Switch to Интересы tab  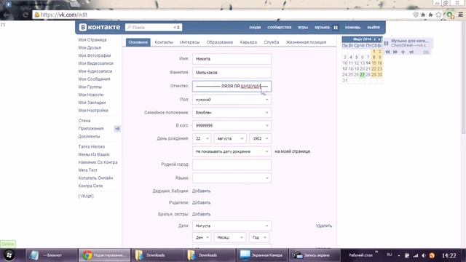[x=189, y=42]
